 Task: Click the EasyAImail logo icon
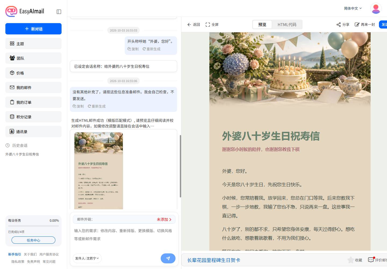[x=11, y=11]
